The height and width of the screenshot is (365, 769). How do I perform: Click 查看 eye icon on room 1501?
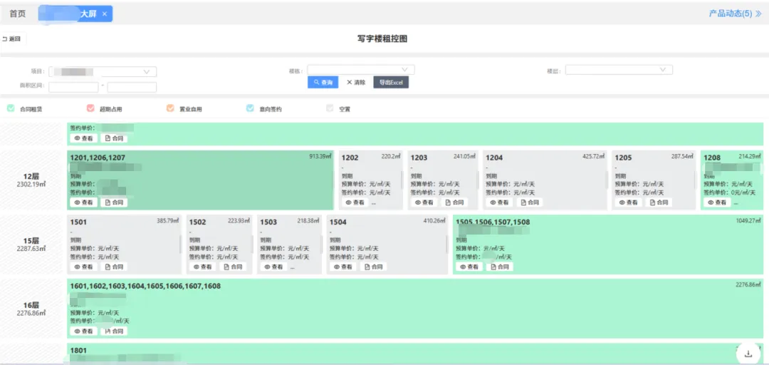pos(84,267)
